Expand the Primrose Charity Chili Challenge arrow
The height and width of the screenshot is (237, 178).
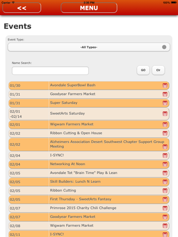[165, 208]
